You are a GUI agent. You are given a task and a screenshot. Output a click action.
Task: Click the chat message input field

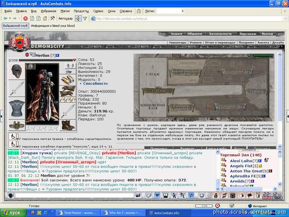tap(75, 195)
